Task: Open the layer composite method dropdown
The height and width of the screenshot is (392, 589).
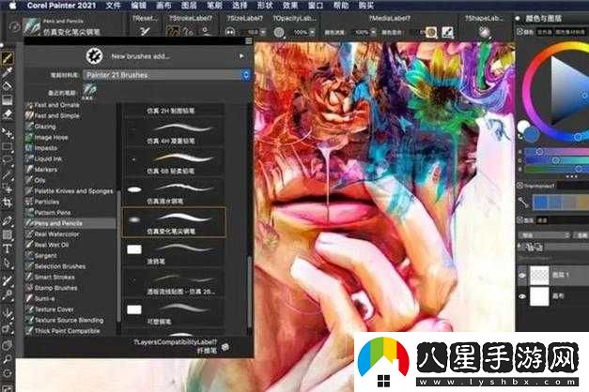Action: coord(544,235)
